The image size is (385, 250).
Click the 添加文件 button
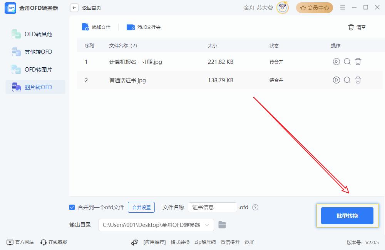pos(96,27)
